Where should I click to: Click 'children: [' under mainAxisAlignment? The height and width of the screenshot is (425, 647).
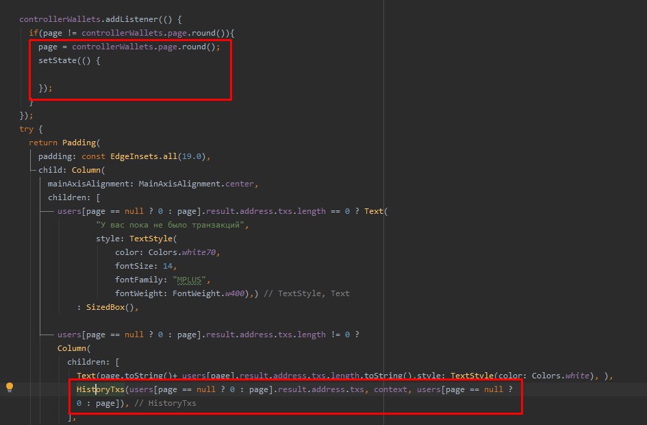pyautogui.click(x=74, y=197)
